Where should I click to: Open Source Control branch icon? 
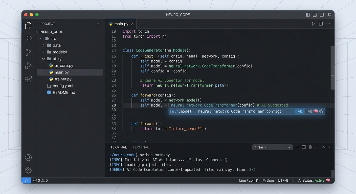28,52
